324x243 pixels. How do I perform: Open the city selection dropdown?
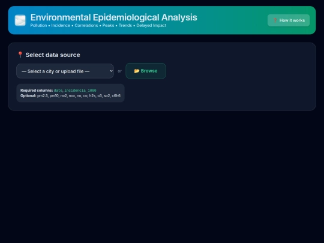coord(65,71)
